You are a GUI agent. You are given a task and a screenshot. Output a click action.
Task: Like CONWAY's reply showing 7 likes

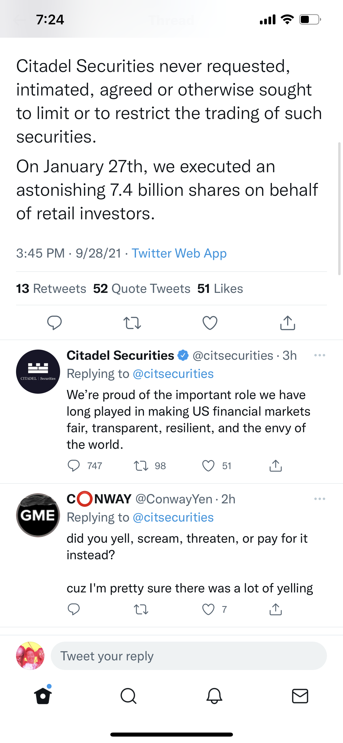[x=208, y=609]
